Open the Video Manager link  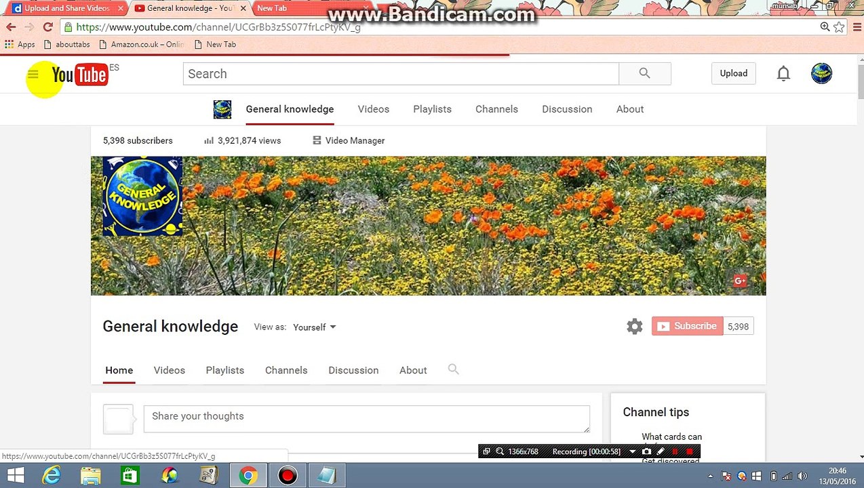[x=355, y=140]
